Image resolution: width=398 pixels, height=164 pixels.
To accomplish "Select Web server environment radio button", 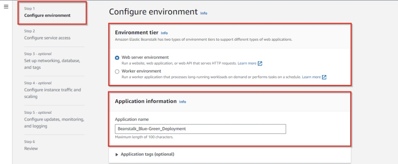I will 117,58.
